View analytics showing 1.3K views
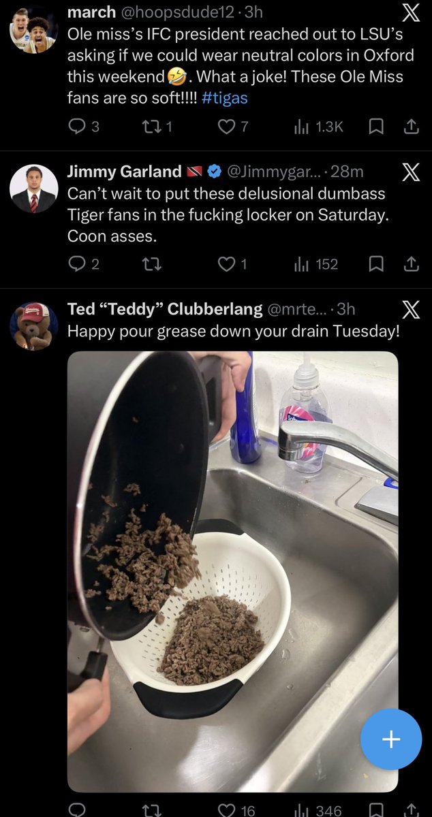432x817 pixels. coord(318,127)
